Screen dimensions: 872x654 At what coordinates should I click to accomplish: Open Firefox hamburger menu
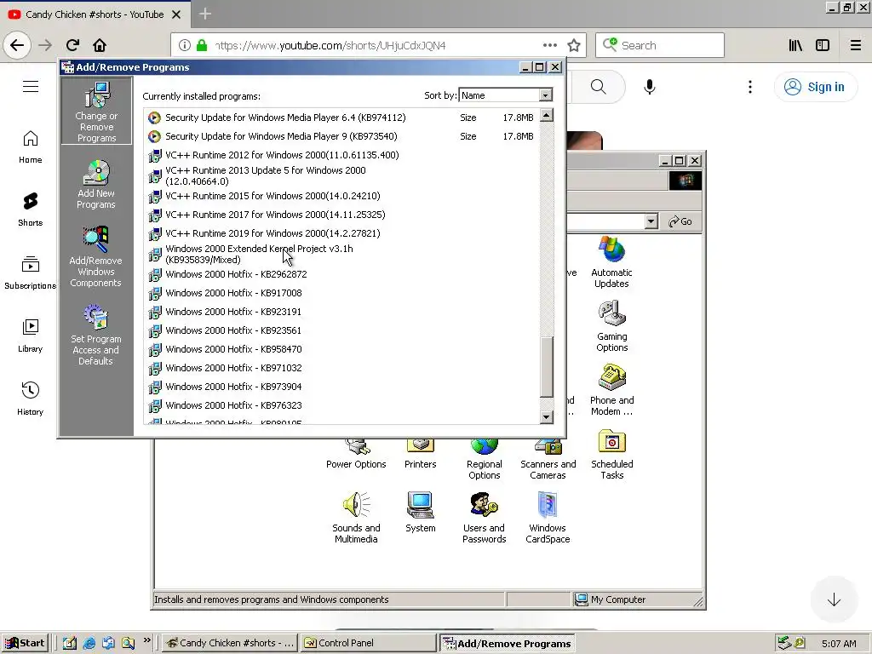(x=856, y=46)
